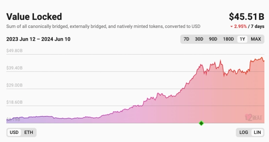Display the MAX time range
The width and height of the screenshot is (269, 142).
[x=256, y=39]
